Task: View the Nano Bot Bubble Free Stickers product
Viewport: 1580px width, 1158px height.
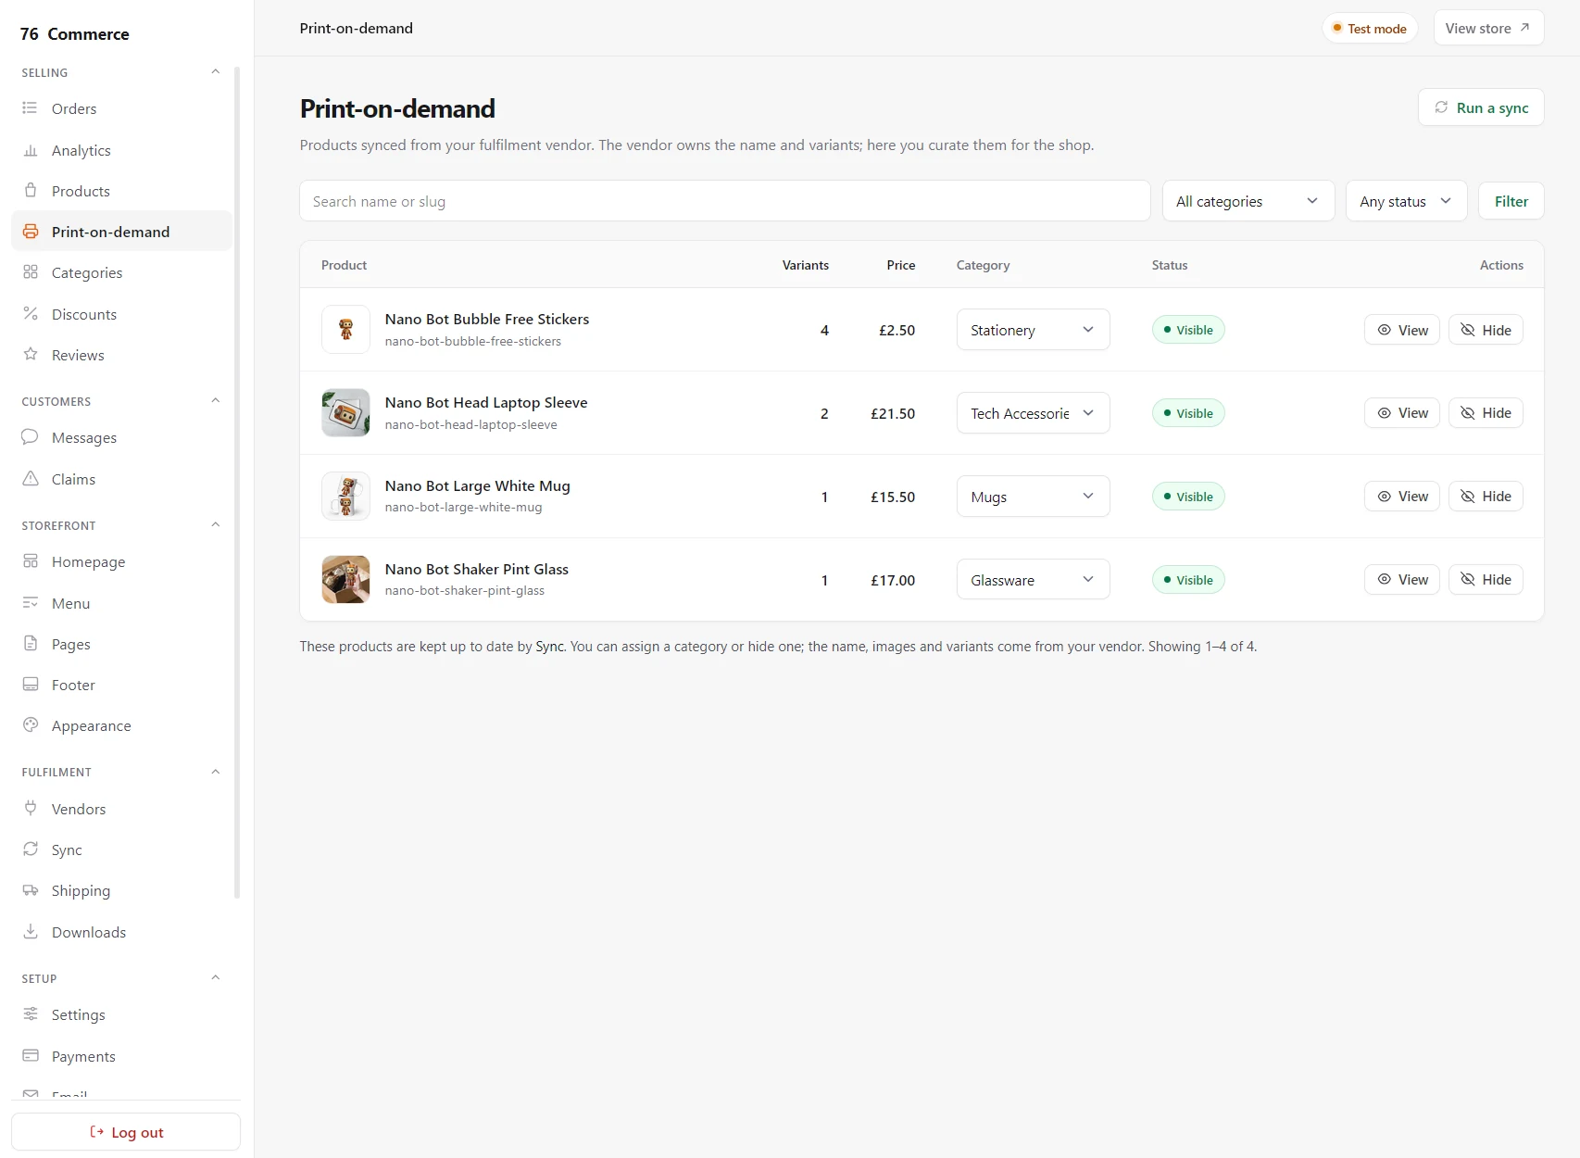Action: (x=1402, y=330)
